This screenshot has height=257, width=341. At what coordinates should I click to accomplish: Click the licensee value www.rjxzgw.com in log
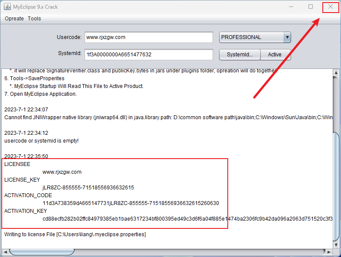(62, 172)
